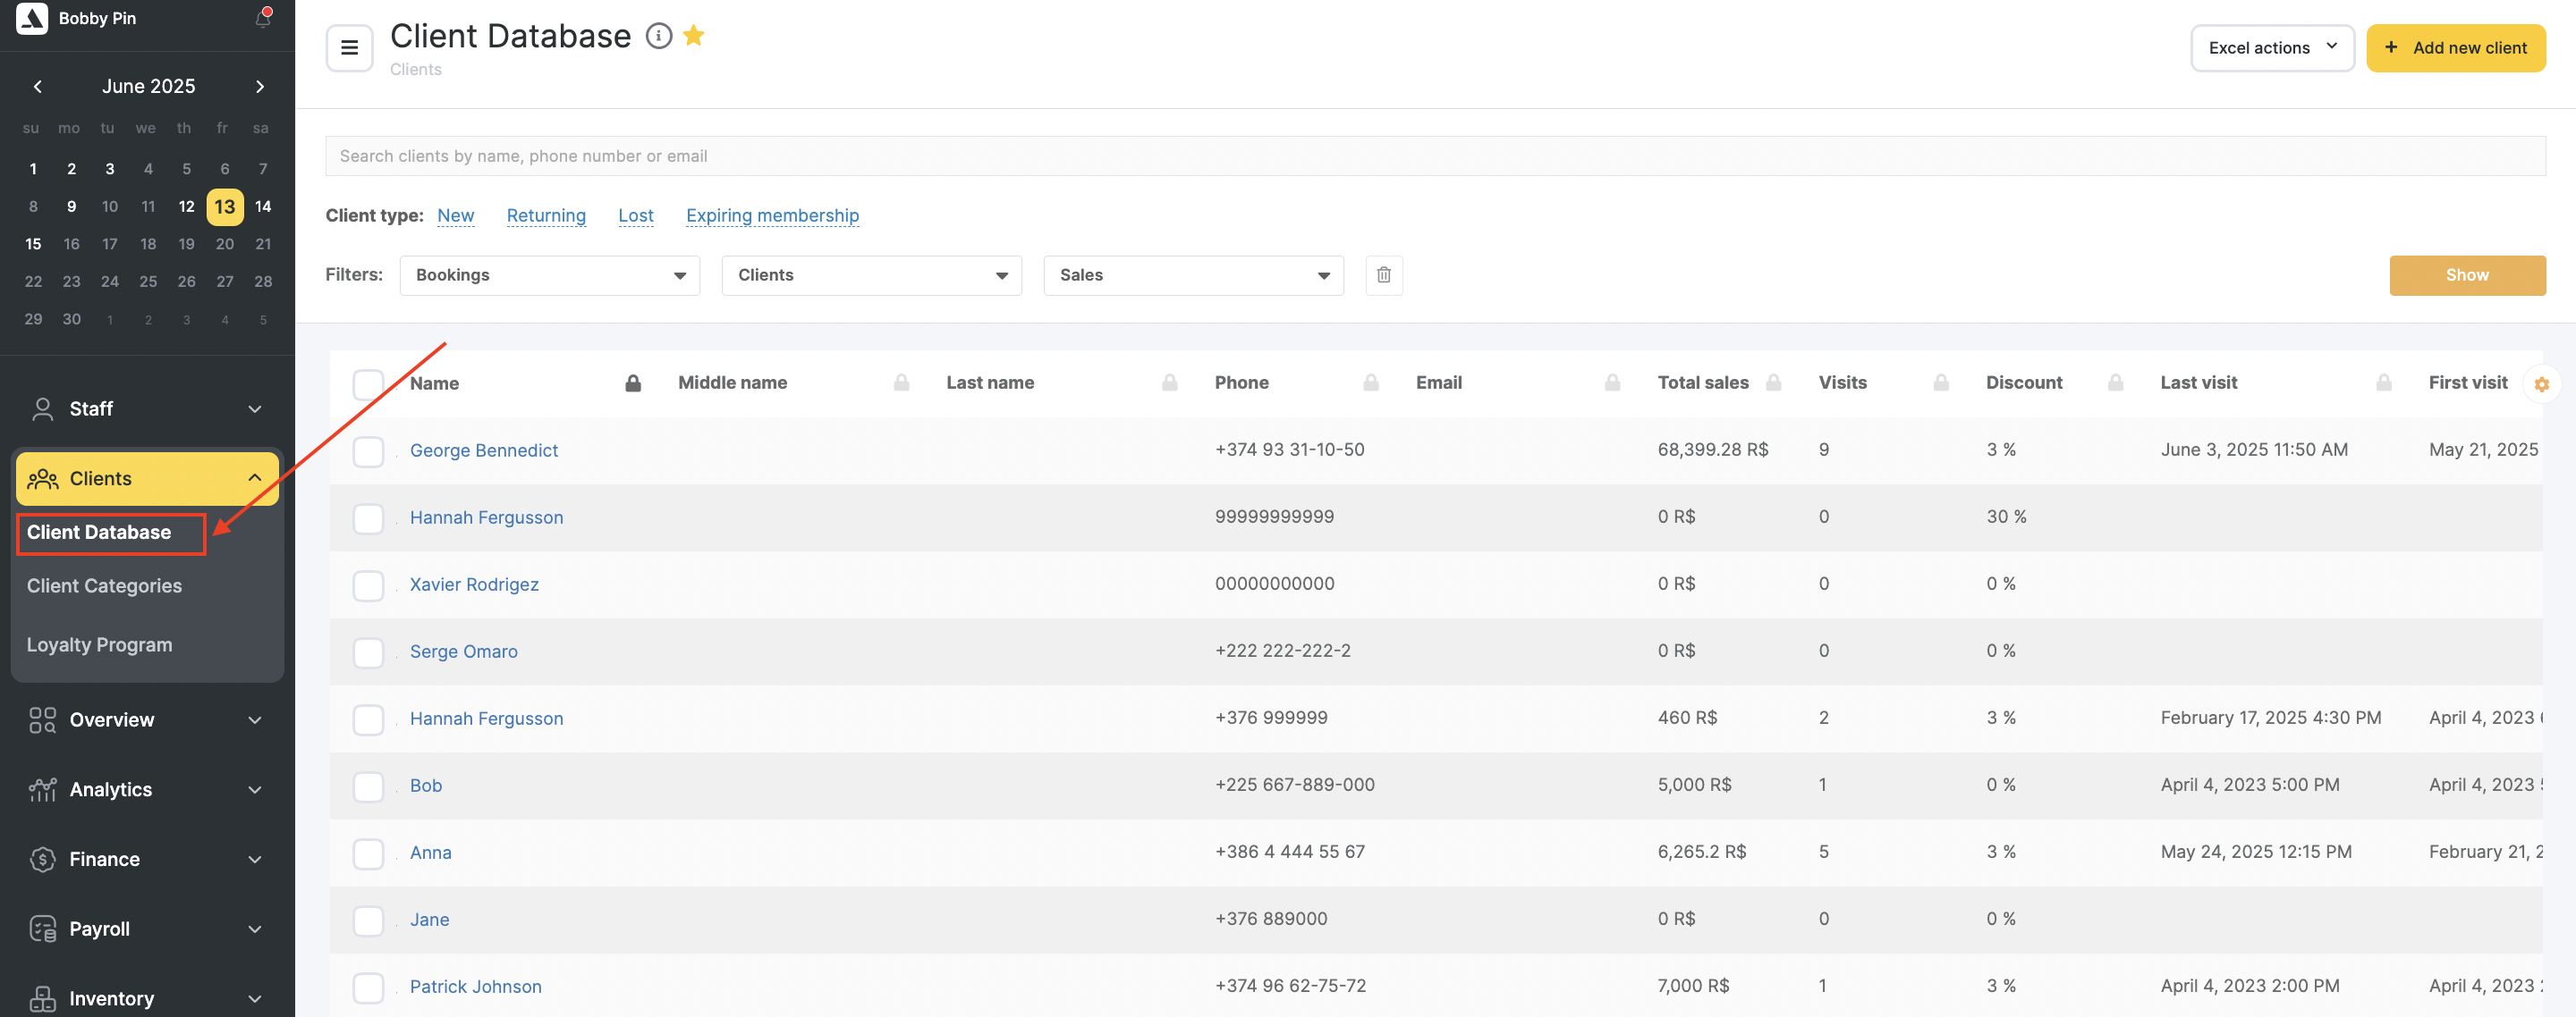The width and height of the screenshot is (2576, 1017).
Task: Expand the Finance menu section
Action: pyautogui.click(x=147, y=859)
